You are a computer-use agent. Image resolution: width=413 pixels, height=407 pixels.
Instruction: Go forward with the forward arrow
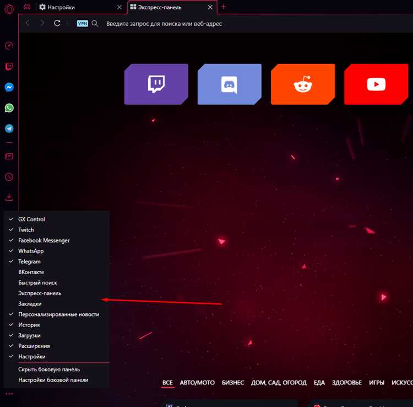coord(42,23)
